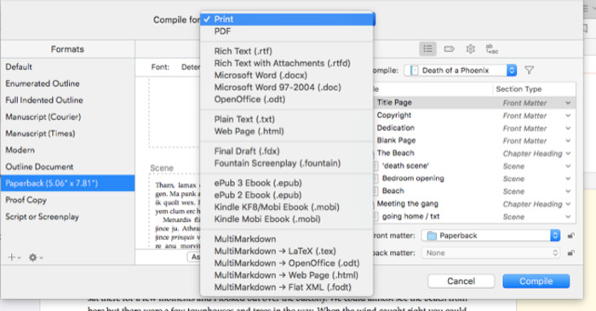Viewport: 596px width, 311px height.
Task: Select Microsoft Word 97-2004 (.doc) option
Action: click(288, 88)
